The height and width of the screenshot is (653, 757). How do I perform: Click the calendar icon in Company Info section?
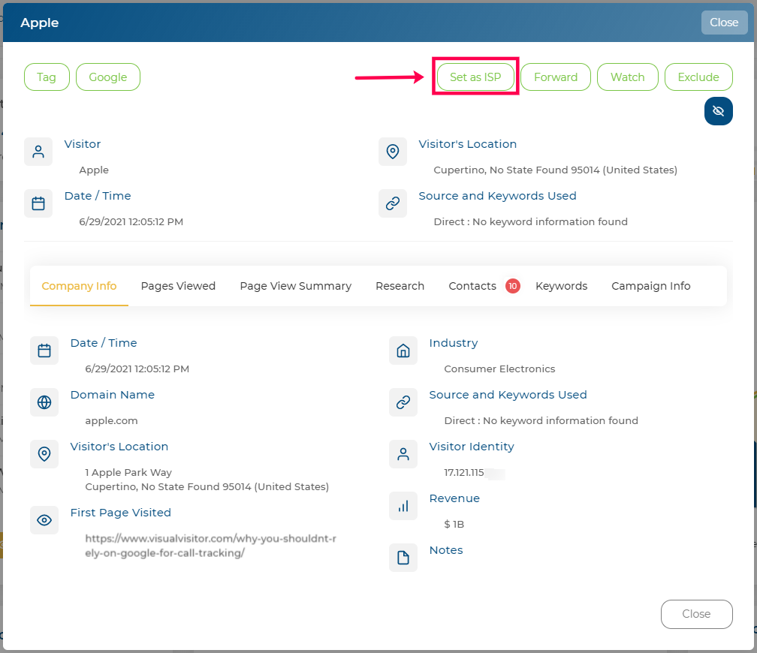[44, 351]
